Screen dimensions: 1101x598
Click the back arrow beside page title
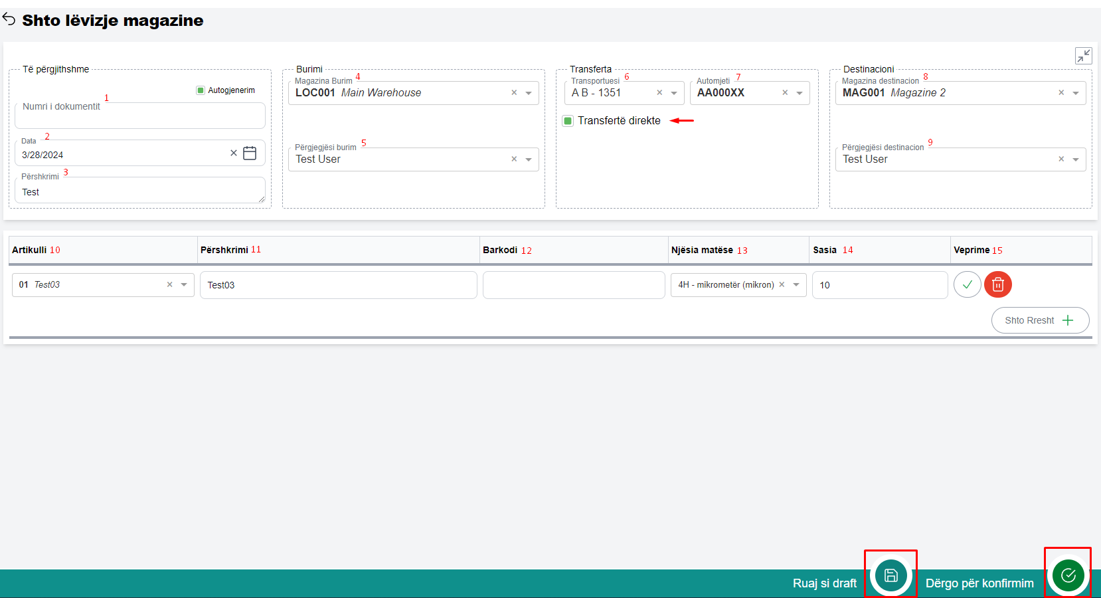tap(9, 19)
